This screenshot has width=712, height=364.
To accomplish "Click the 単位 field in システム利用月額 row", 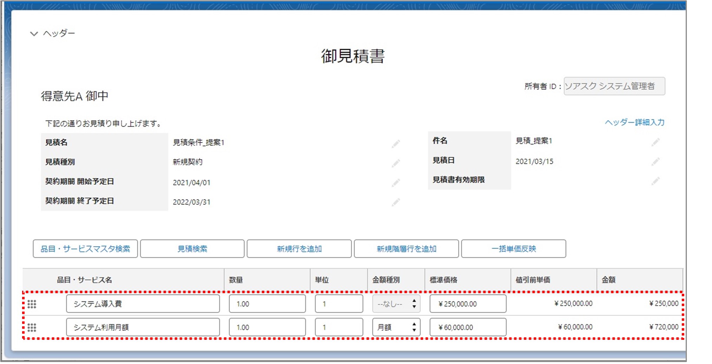I will click(339, 327).
